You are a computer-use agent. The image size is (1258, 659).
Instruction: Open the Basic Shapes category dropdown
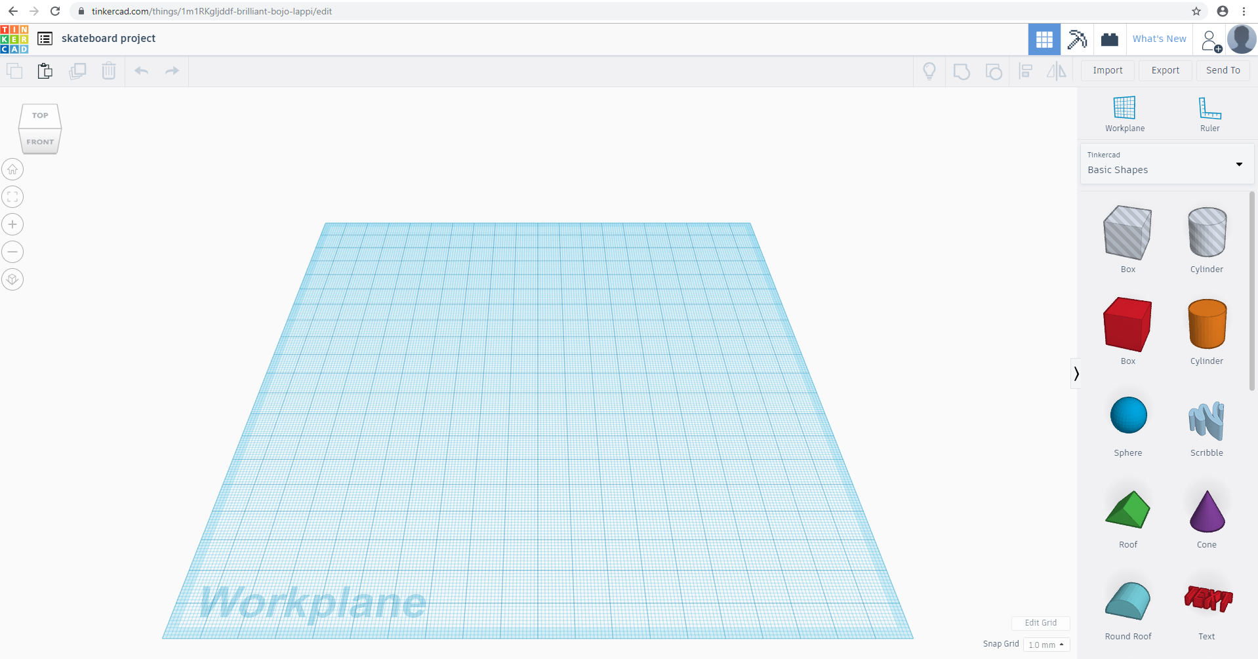[x=1167, y=164]
